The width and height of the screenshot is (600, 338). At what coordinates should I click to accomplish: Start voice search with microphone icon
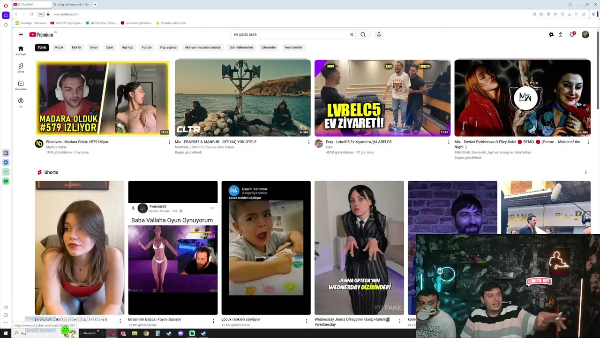379,34
